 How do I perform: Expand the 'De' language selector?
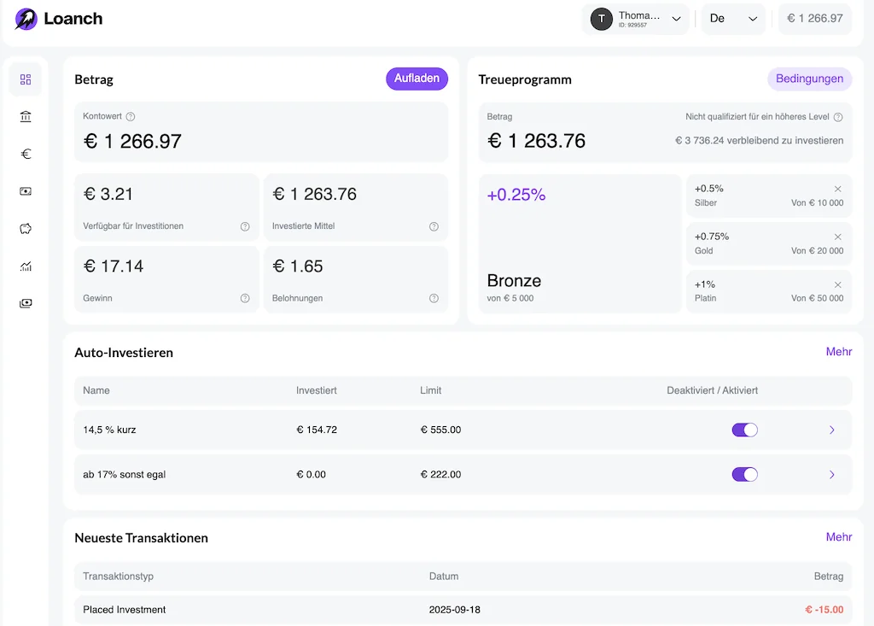coord(732,19)
